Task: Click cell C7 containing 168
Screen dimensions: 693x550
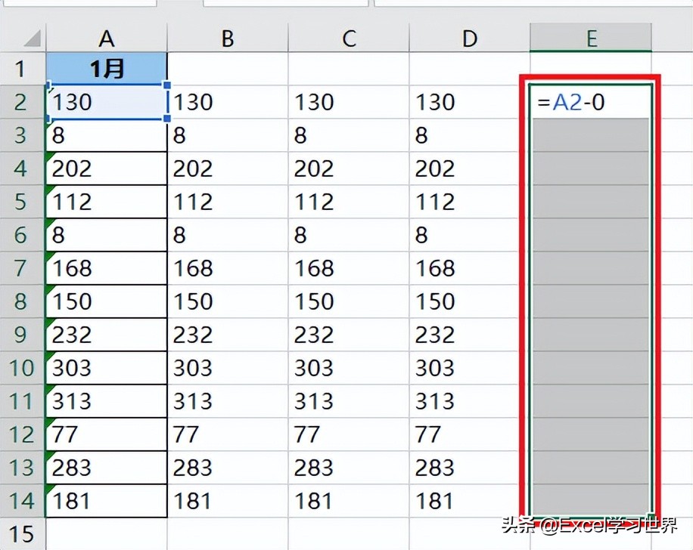Action: (349, 268)
